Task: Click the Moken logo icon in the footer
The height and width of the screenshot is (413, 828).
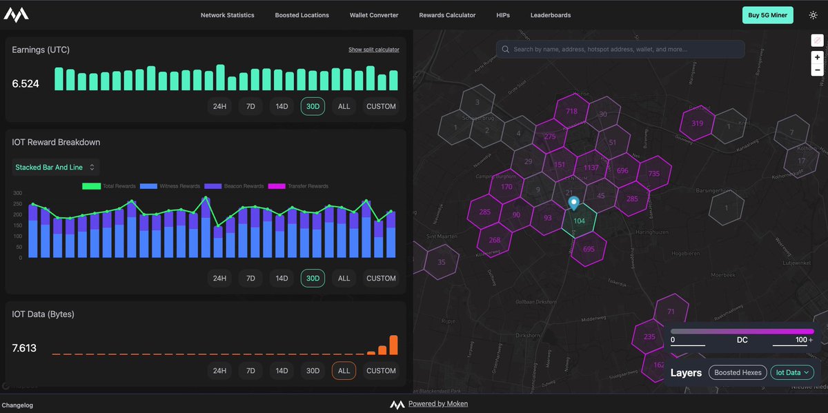Action: pos(397,404)
